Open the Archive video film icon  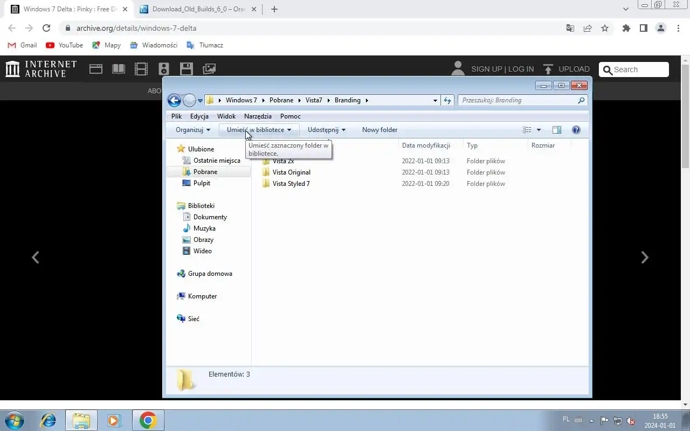(141, 69)
